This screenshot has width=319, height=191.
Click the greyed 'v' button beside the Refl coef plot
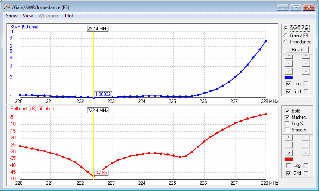click(x=306, y=153)
